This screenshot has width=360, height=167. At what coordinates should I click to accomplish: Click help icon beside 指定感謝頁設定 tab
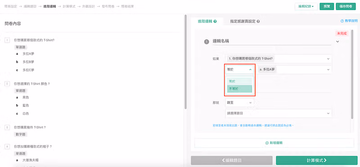click(258, 22)
